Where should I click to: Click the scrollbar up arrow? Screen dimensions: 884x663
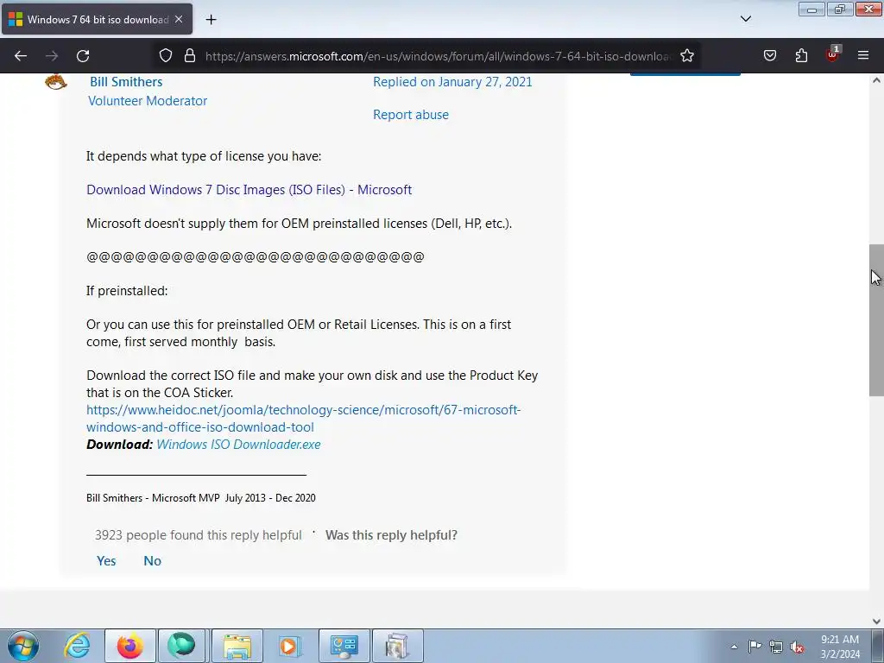(876, 80)
